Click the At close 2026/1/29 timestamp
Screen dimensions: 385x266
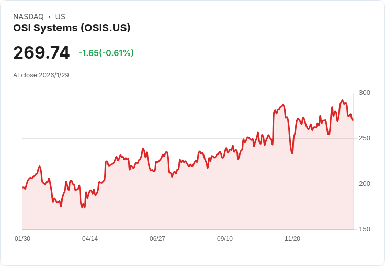[x=41, y=75]
